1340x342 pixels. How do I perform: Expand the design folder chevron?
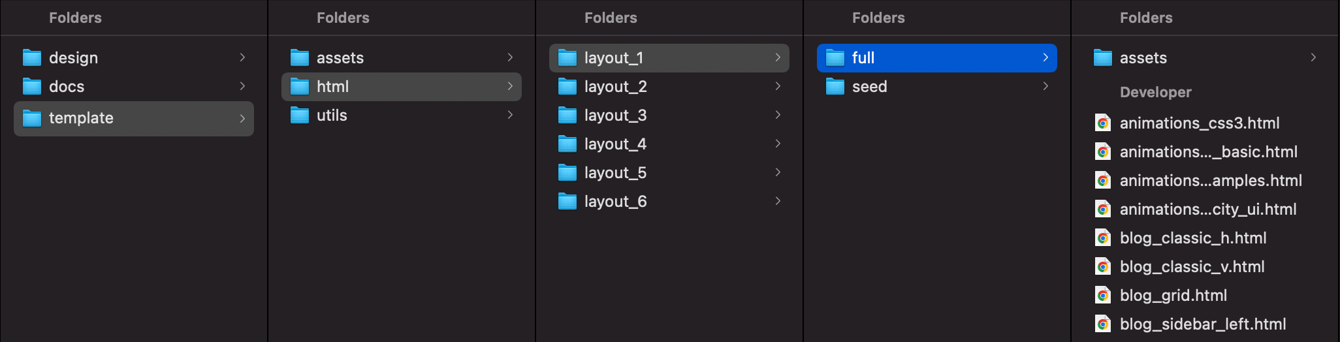point(242,57)
